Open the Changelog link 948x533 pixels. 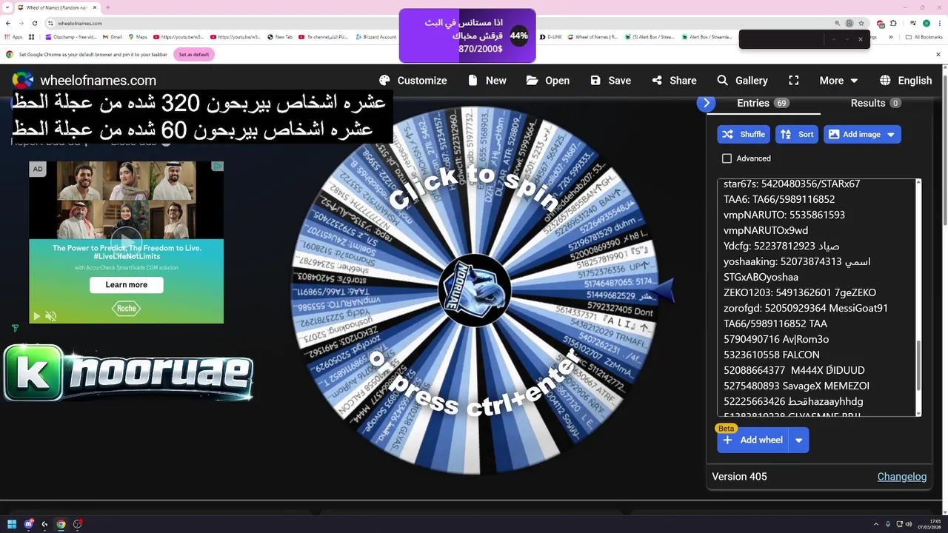[x=901, y=477]
